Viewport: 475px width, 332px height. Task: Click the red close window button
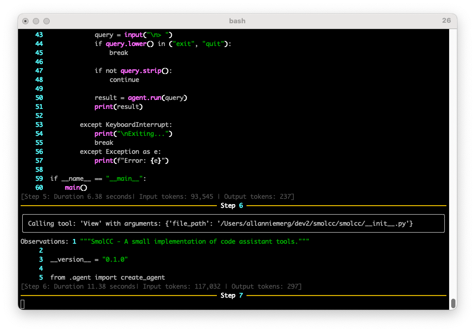[x=25, y=21]
